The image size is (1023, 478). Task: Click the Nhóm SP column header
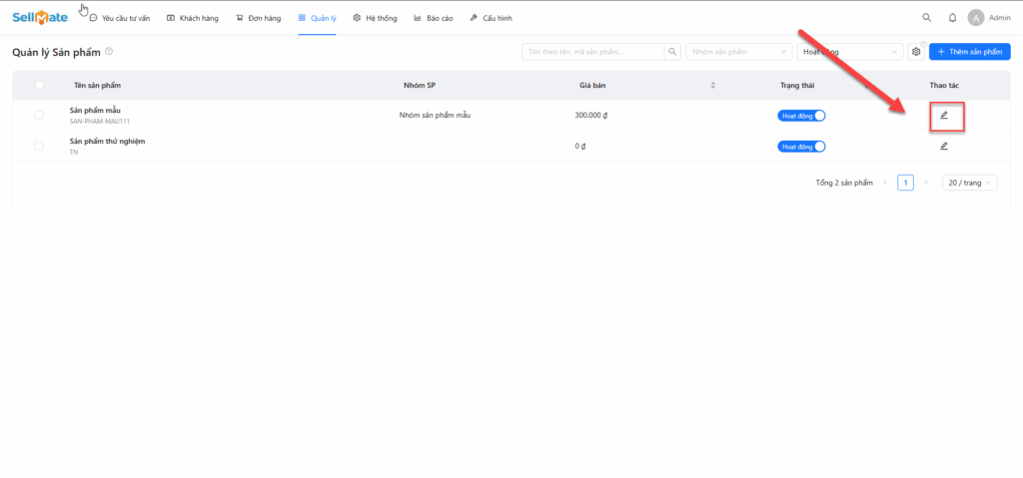click(420, 86)
